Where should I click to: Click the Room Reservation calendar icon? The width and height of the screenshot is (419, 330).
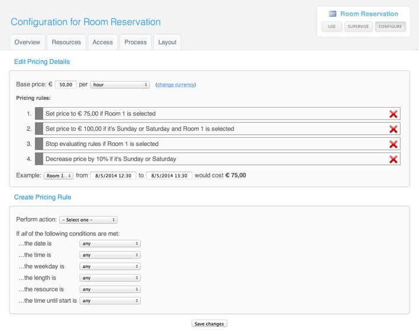pyautogui.click(x=333, y=14)
